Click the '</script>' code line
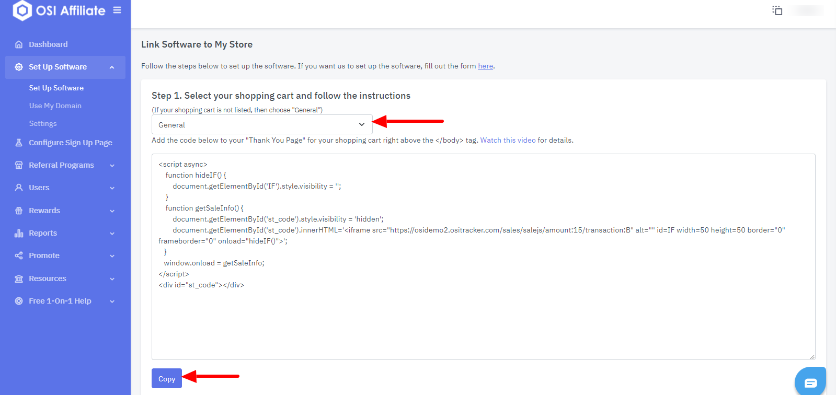This screenshot has height=395, width=836. coord(174,274)
